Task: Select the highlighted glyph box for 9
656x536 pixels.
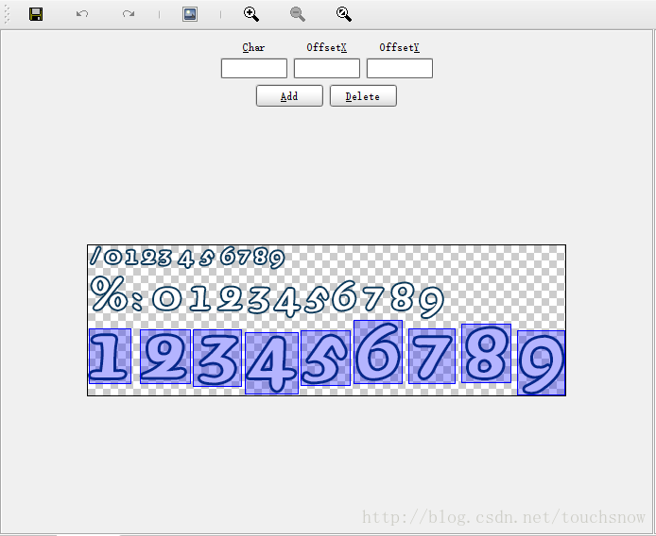Action: 542,362
